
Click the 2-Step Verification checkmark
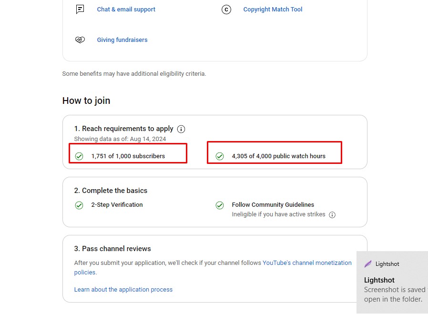(79, 205)
